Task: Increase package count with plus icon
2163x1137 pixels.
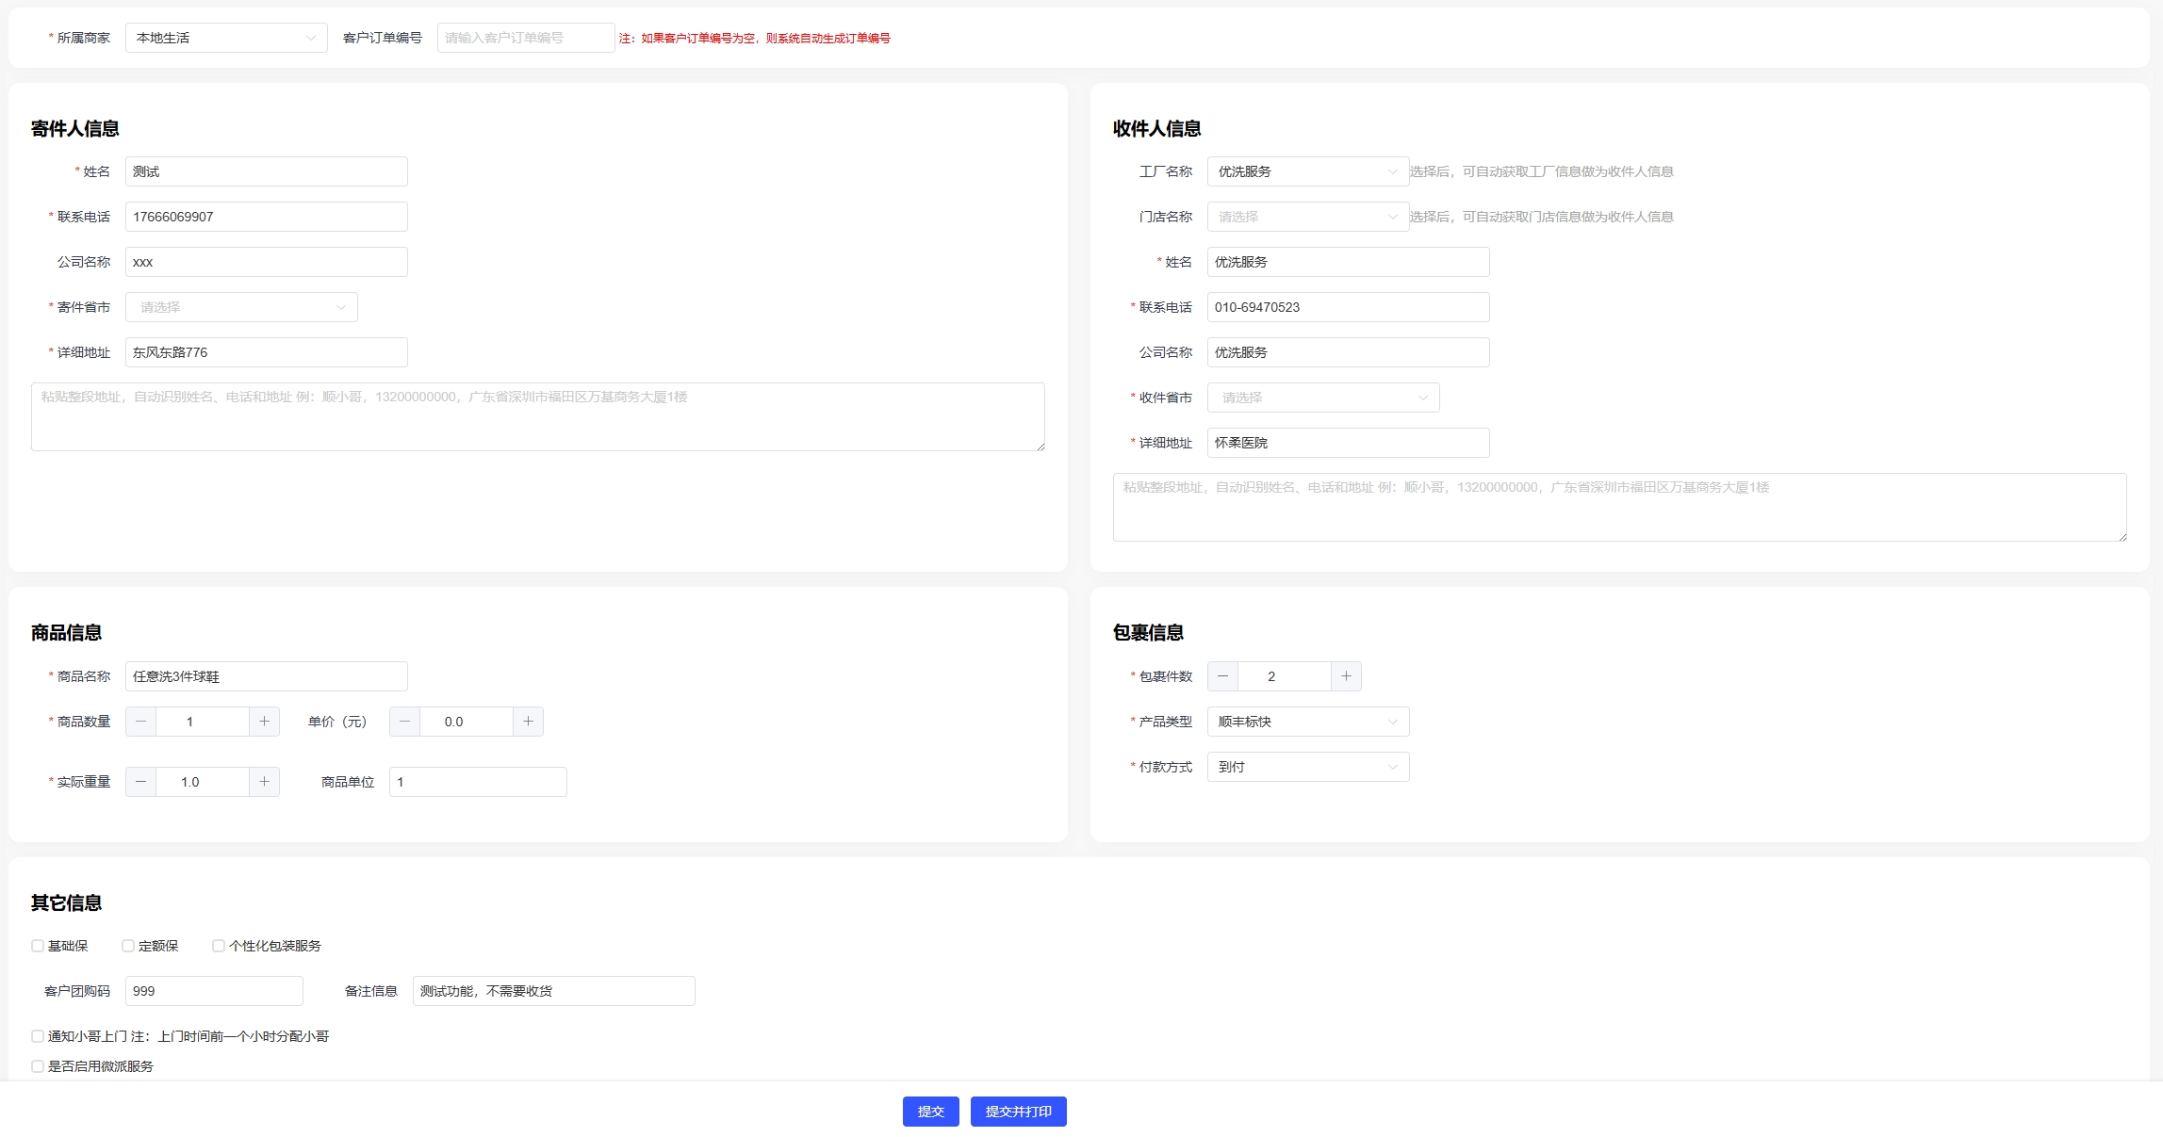Action: pos(1346,676)
